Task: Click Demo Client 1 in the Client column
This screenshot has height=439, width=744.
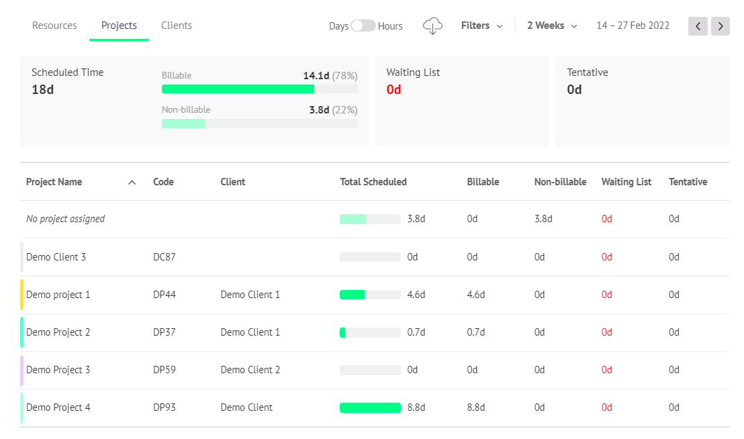Action: [x=250, y=295]
